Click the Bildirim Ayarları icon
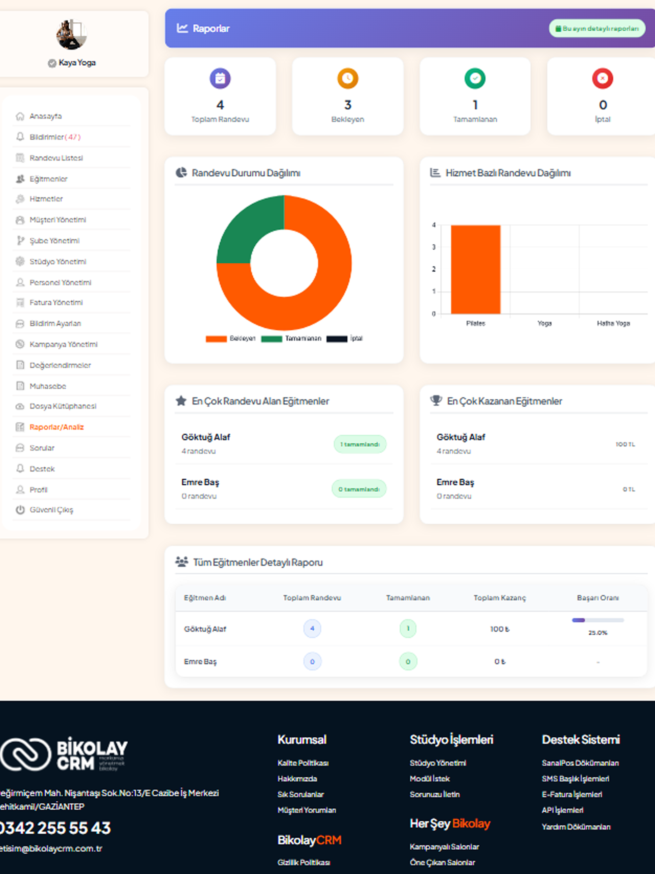The height and width of the screenshot is (874, 655). tap(20, 324)
